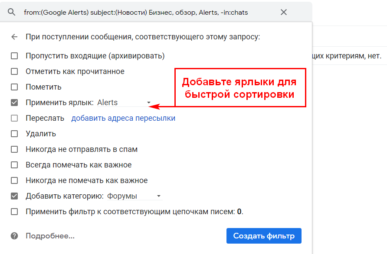Enable applying filter to matching conversations
387x254 pixels.
click(x=14, y=212)
